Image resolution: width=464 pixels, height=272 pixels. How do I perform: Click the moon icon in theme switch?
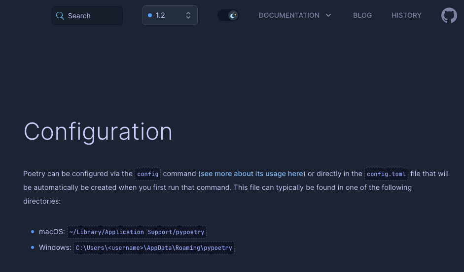pyautogui.click(x=233, y=15)
